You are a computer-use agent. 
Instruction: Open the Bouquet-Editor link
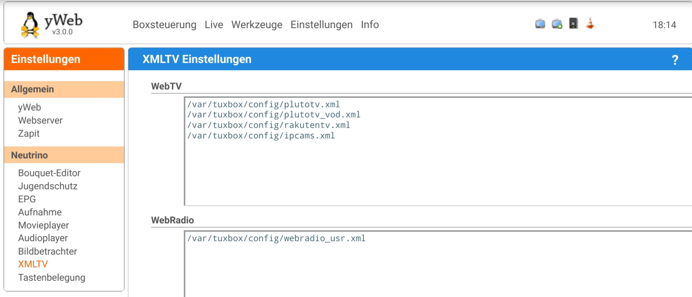[x=49, y=173]
